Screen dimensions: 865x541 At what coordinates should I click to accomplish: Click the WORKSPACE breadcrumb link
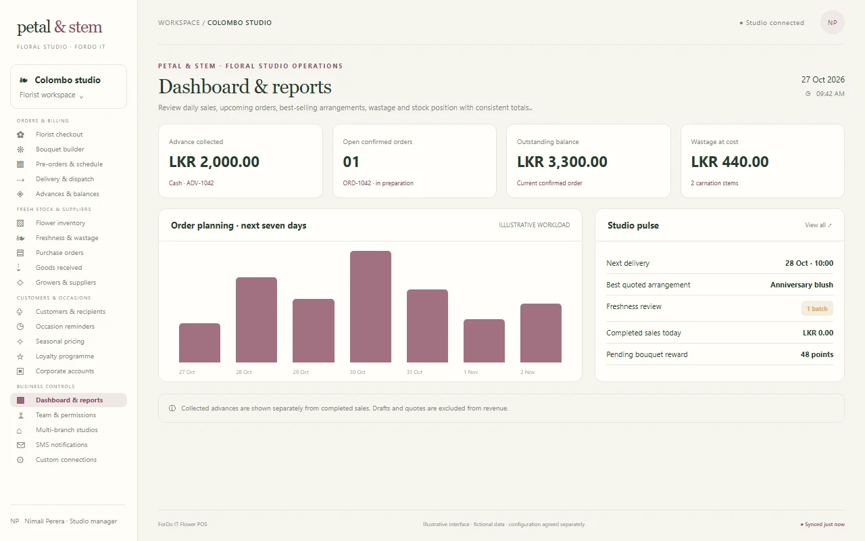pyautogui.click(x=179, y=23)
